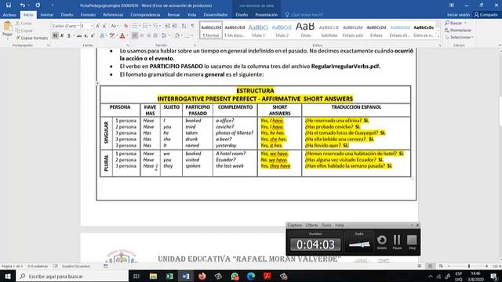Open the Capture menu in the recorder
502x282 pixels.
pyautogui.click(x=295, y=225)
